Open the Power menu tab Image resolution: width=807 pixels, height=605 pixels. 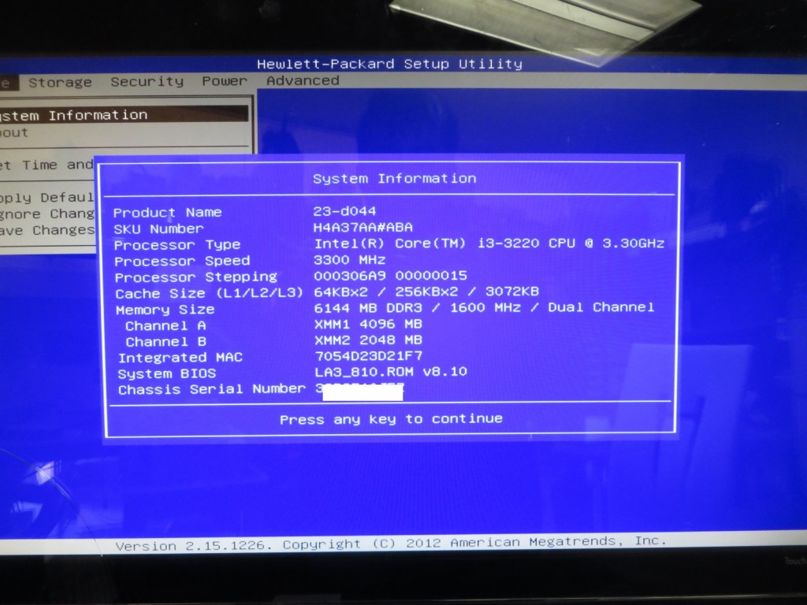[x=225, y=81]
